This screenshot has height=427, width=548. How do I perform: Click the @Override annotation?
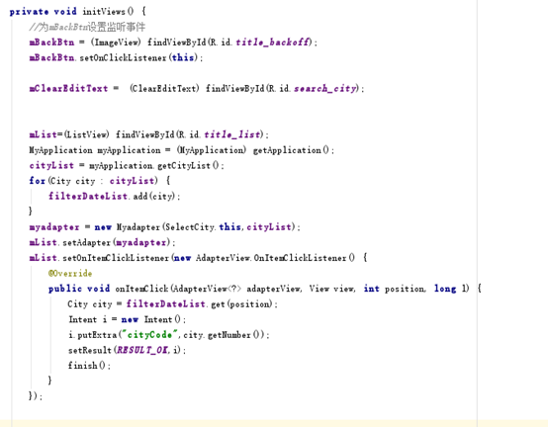click(x=70, y=273)
